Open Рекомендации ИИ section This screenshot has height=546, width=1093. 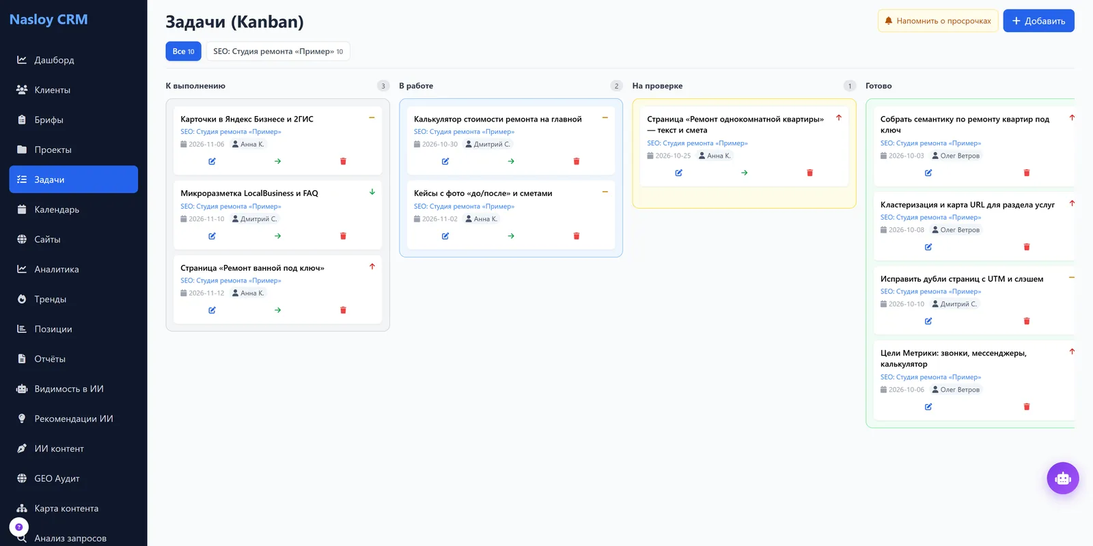[x=74, y=419]
